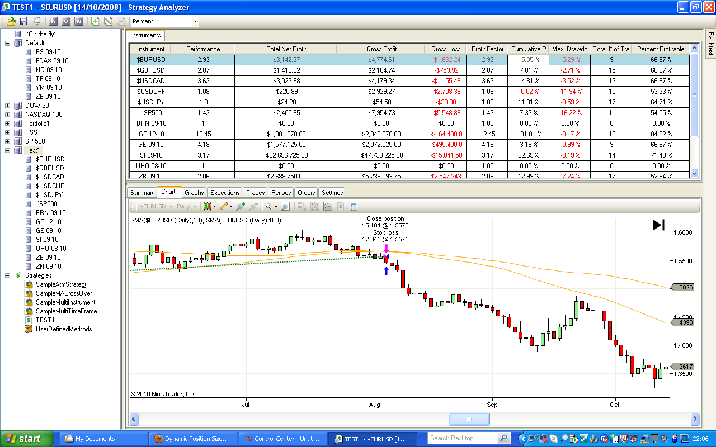This screenshot has width=716, height=447.
Task: Click the pencil edit list icon
Action: coord(108,21)
